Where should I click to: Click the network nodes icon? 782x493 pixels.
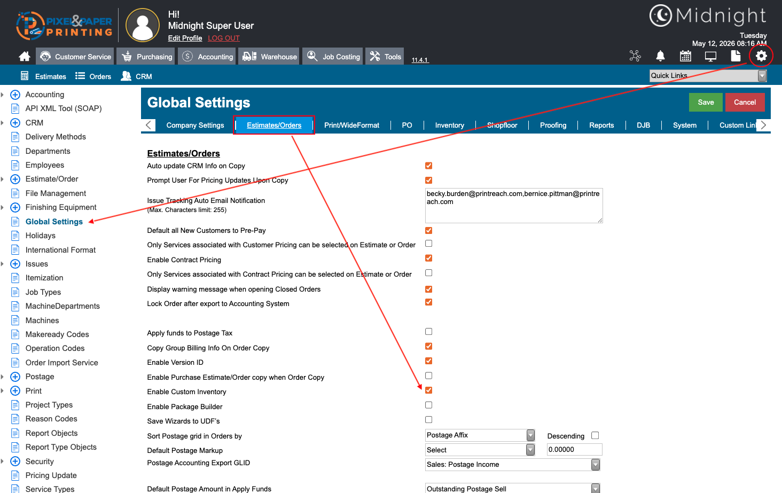click(x=635, y=56)
